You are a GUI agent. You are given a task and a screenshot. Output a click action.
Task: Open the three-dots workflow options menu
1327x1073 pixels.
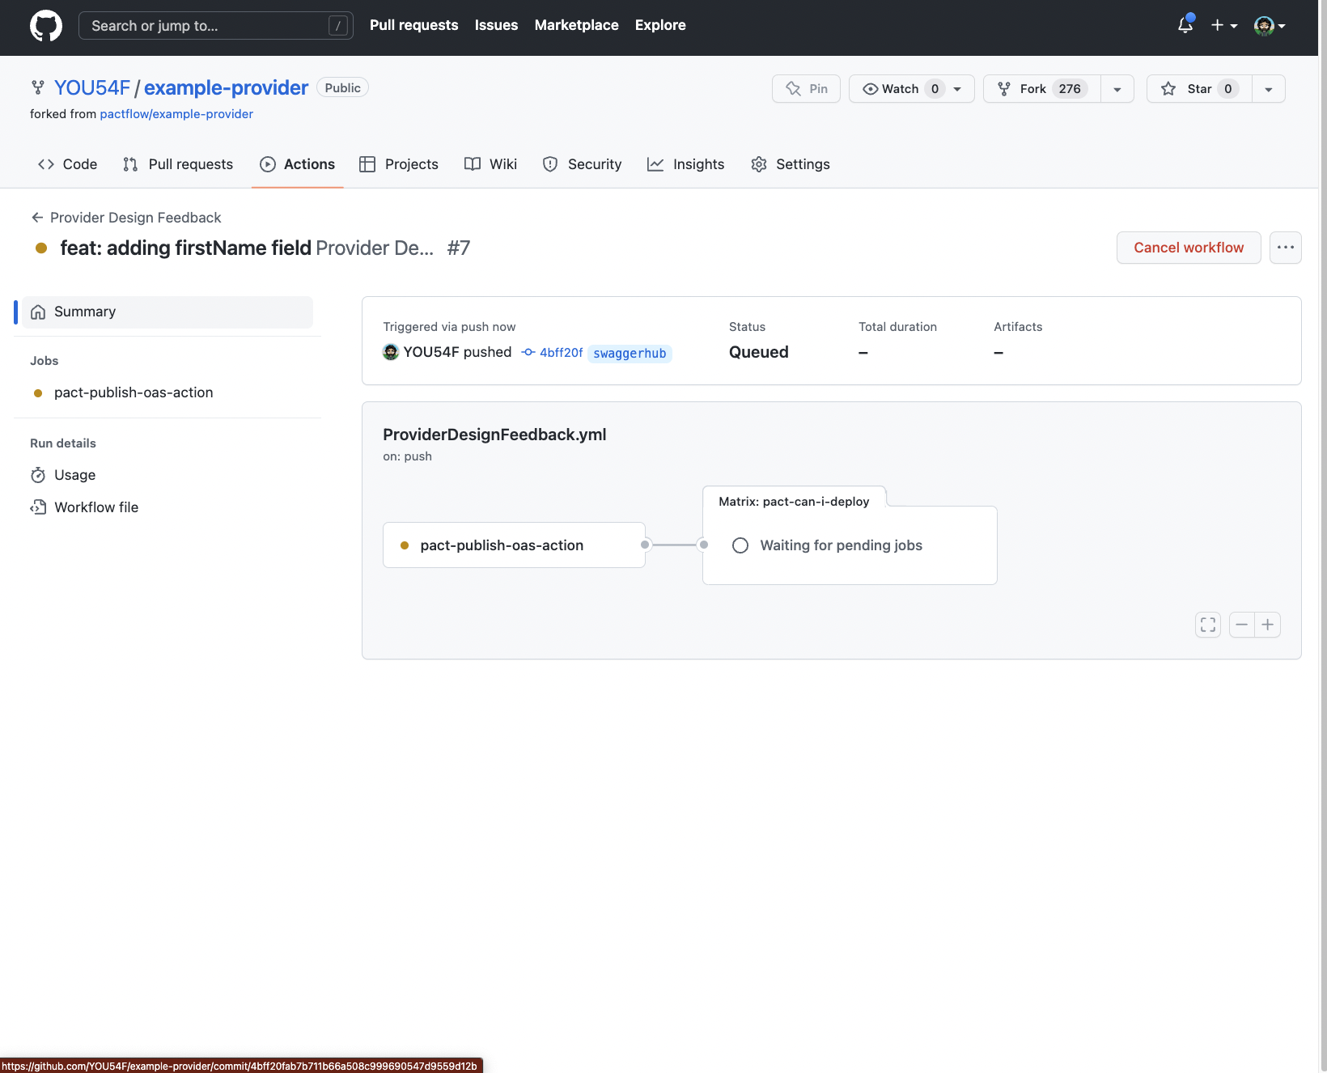pos(1285,248)
